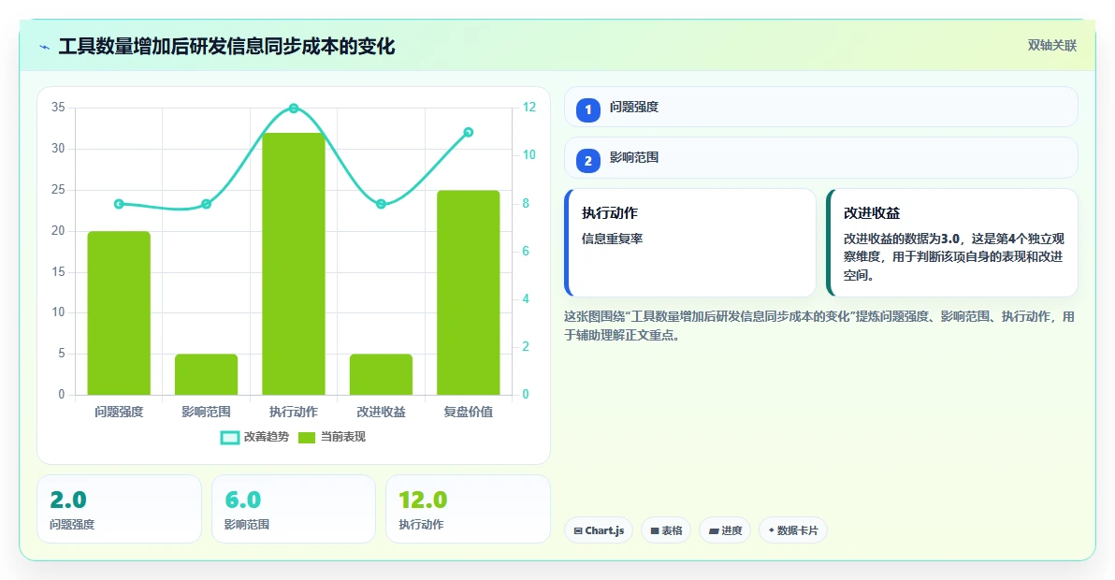This screenshot has width=1115, height=580.
Task: Click the line point above 执行动作 bar
Action: click(294, 109)
